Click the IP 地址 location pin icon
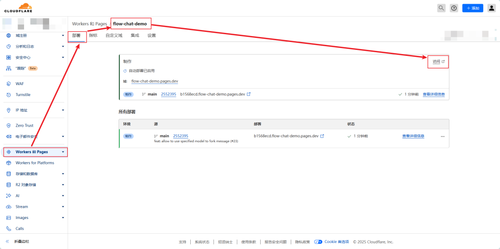The width and height of the screenshot is (500, 249). (9, 110)
